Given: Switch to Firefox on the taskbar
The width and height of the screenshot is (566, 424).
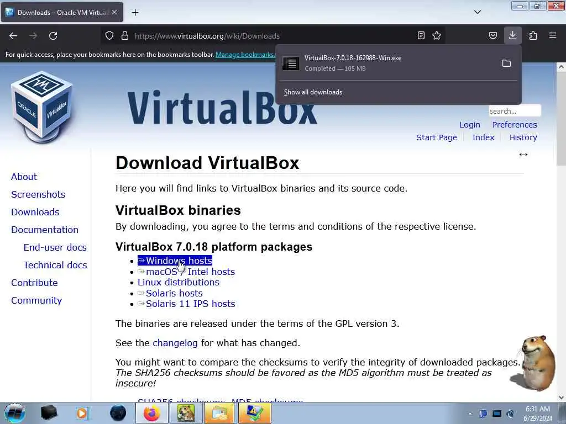Looking at the screenshot, I should click(151, 413).
